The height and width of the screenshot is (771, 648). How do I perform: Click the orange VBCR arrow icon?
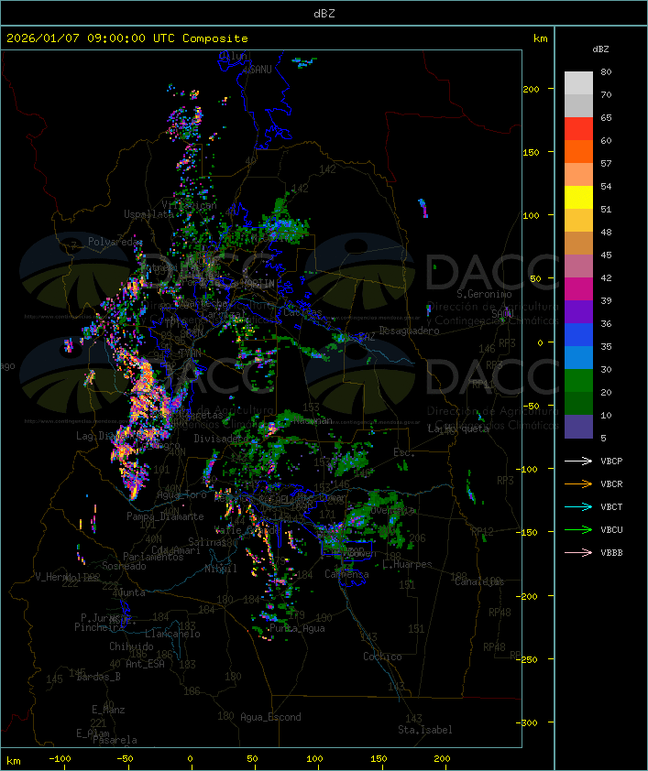click(578, 483)
